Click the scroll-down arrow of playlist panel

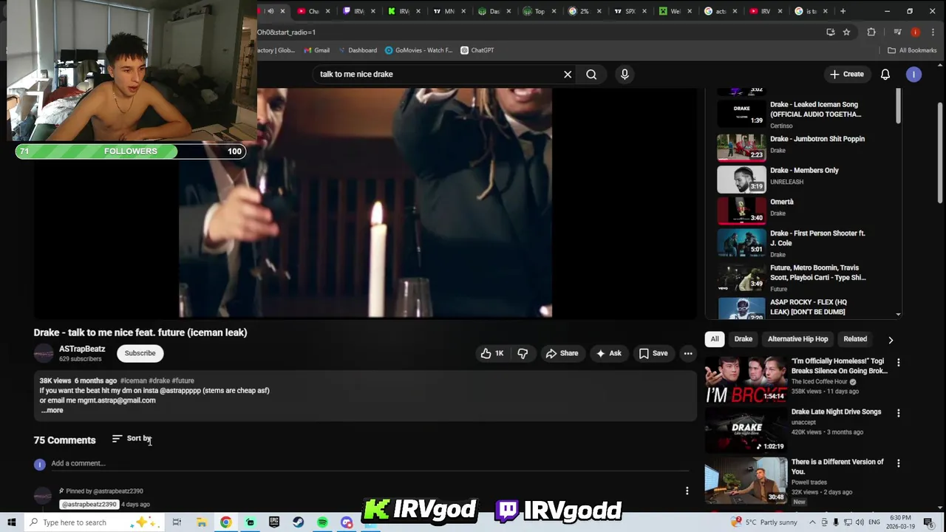898,315
